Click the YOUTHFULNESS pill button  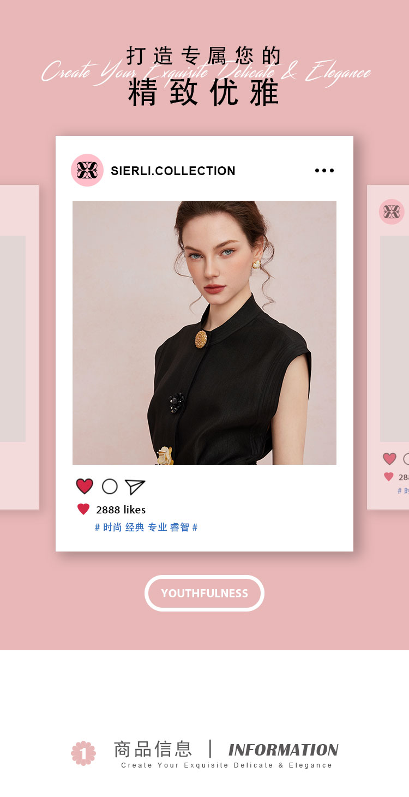tap(204, 593)
